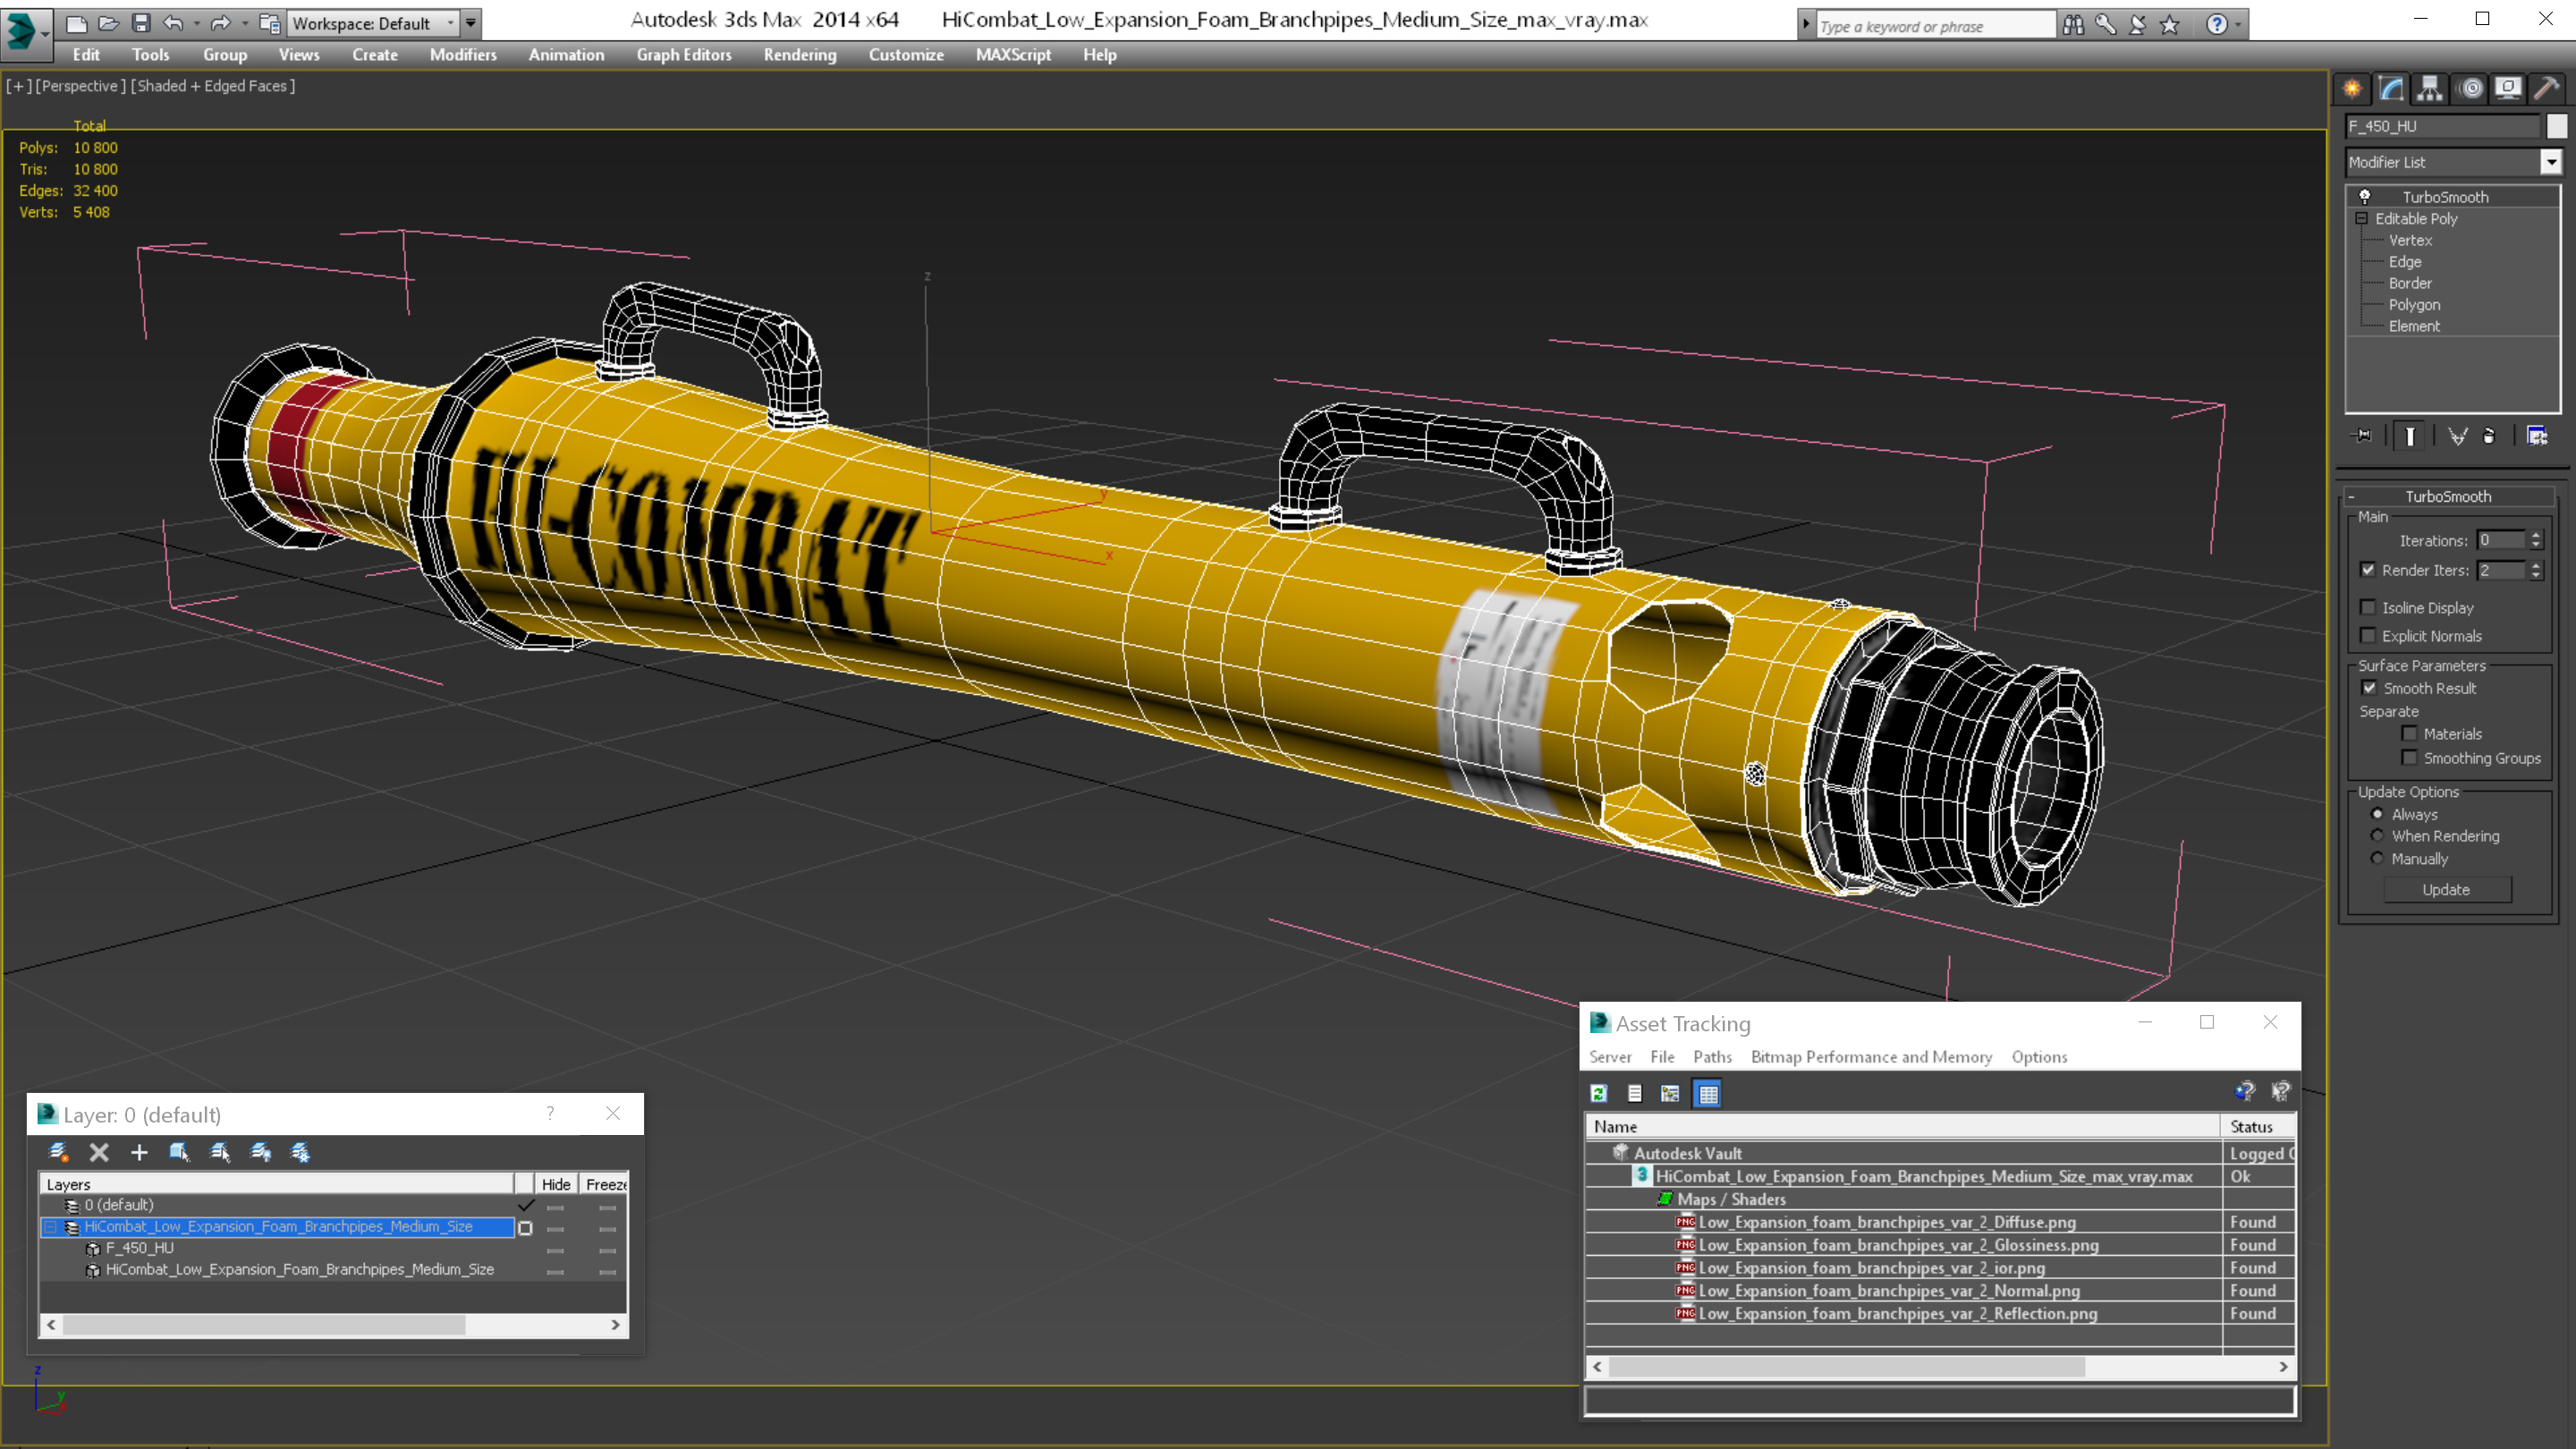2576x1449 pixels.
Task: Click the Name column header in Asset Tracking
Action: (1902, 1127)
